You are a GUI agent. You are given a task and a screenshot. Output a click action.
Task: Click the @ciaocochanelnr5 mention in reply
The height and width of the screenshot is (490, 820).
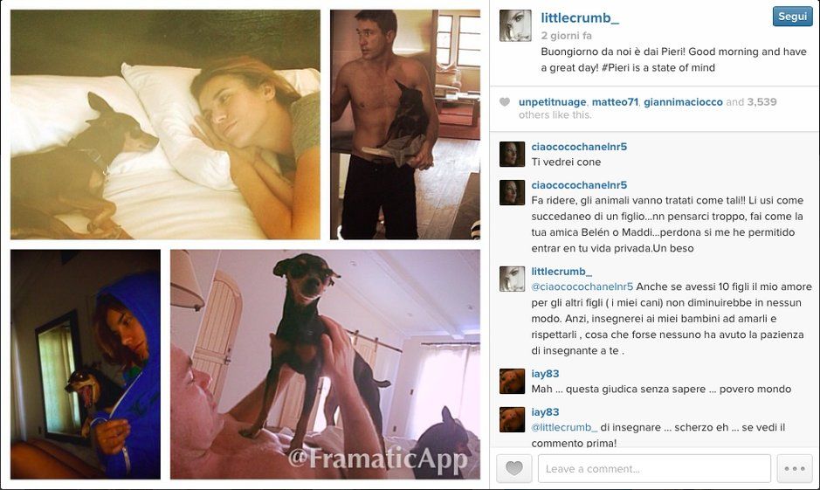(582, 286)
